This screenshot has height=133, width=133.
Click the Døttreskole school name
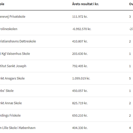18,41
